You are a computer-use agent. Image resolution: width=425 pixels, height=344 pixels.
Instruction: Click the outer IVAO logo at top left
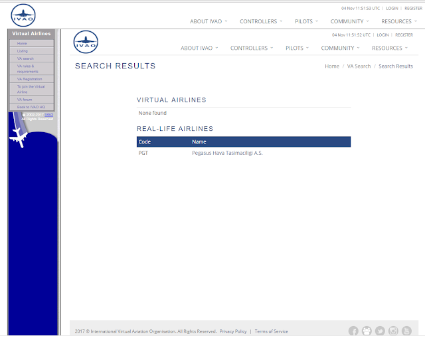(23, 15)
